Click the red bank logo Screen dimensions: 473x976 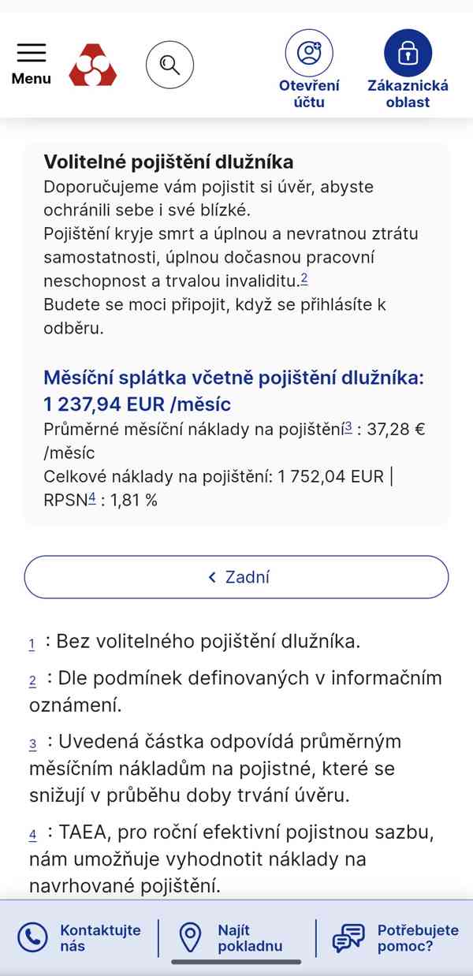[x=93, y=65]
